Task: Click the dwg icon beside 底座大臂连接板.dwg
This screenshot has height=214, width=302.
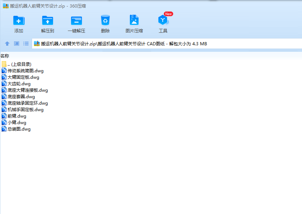Action: (x=4, y=90)
